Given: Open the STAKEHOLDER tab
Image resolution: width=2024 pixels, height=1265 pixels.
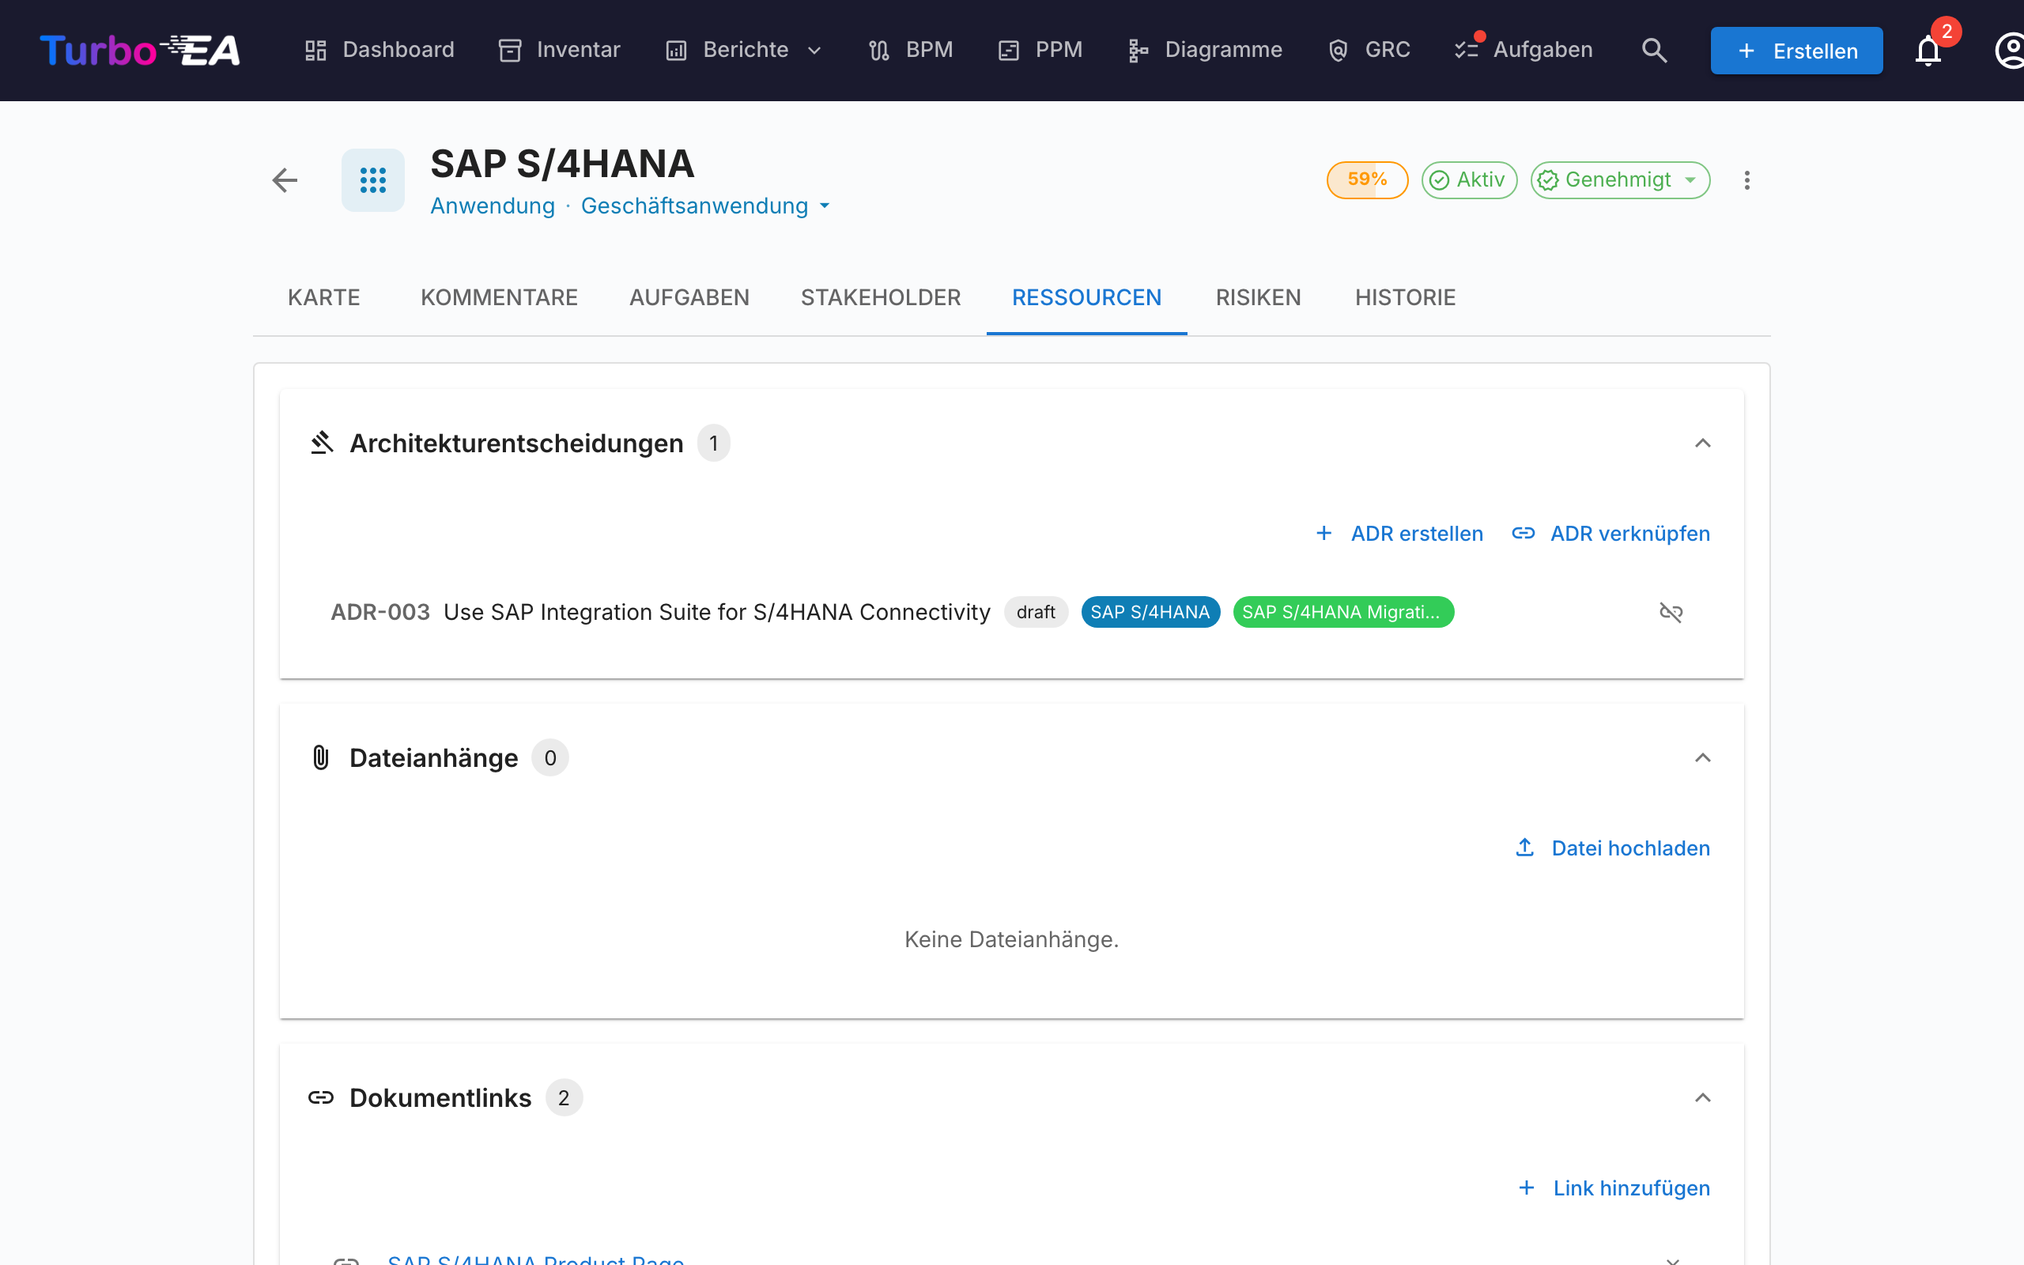Looking at the screenshot, I should (881, 298).
